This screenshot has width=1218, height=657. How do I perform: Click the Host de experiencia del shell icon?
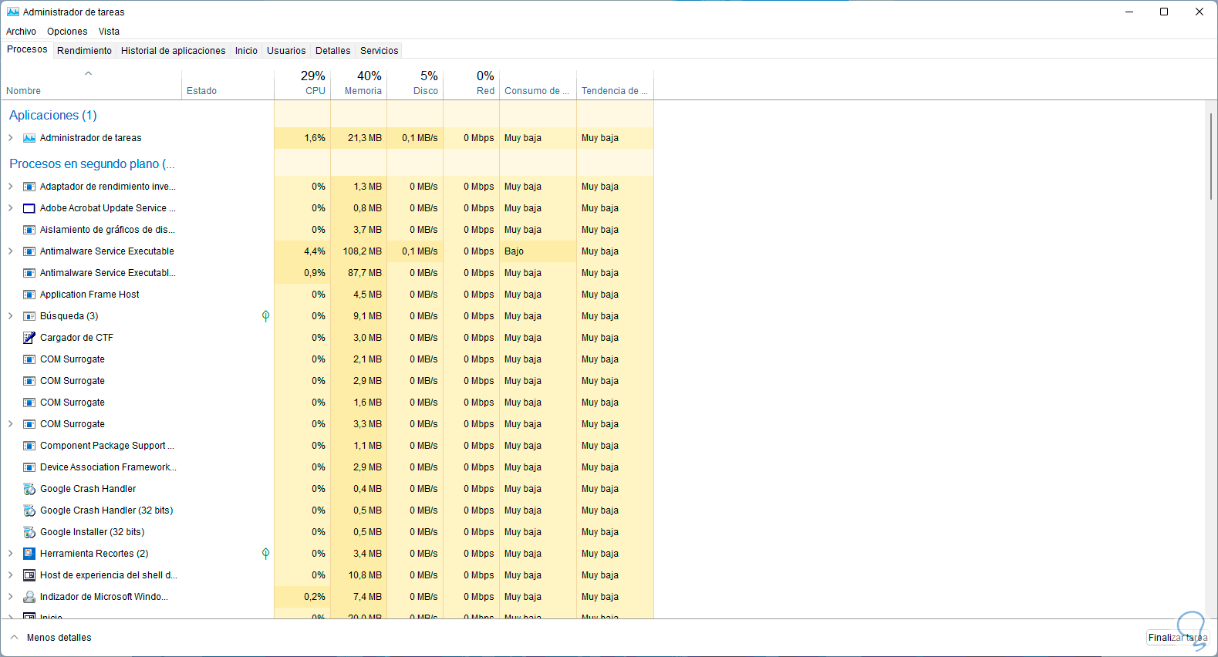pyautogui.click(x=29, y=575)
